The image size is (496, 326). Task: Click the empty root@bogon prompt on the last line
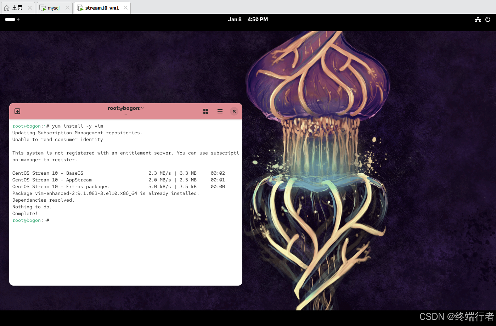31,220
